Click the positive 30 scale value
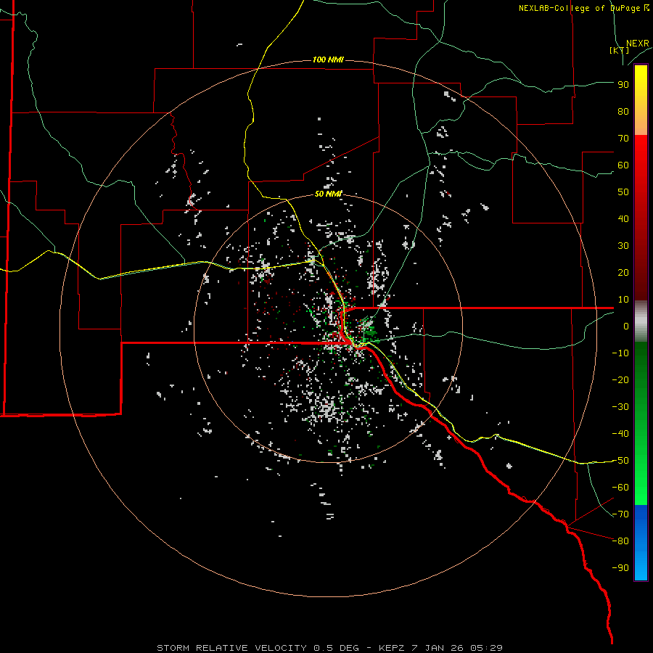The width and height of the screenshot is (653, 653). tap(623, 246)
